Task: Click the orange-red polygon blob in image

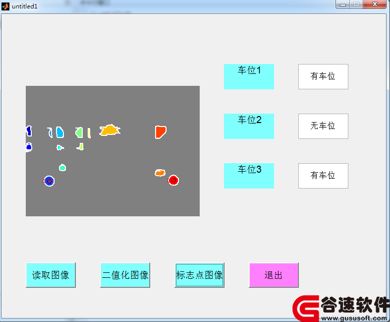Action: pos(161,132)
